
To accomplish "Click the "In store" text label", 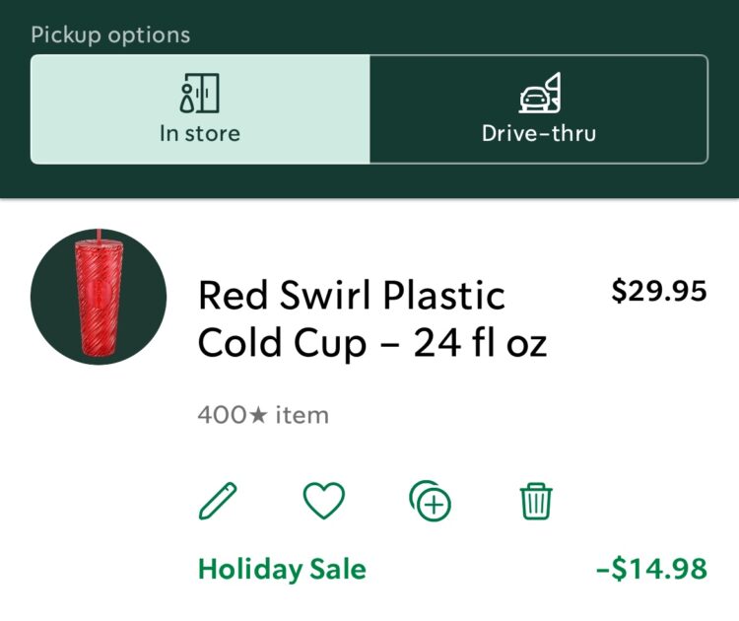I will coord(200,132).
